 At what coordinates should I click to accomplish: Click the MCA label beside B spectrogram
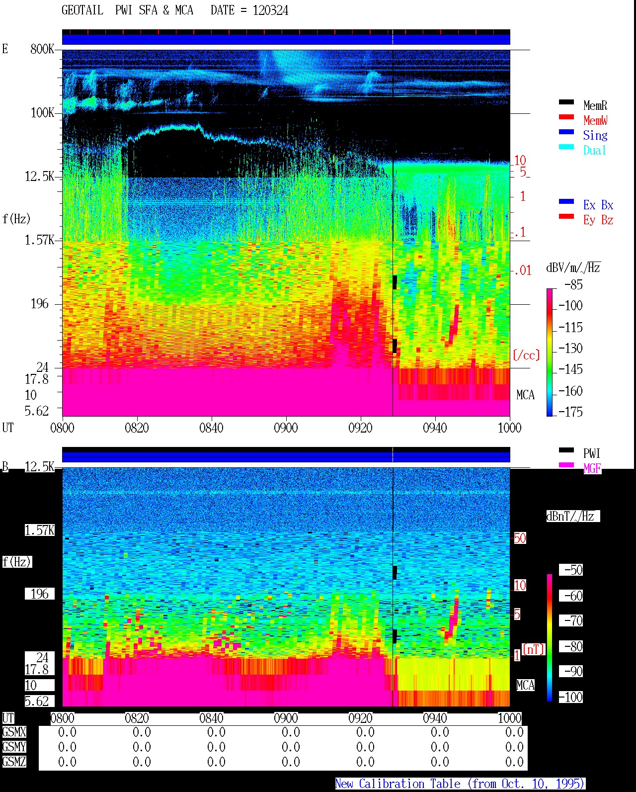(526, 685)
